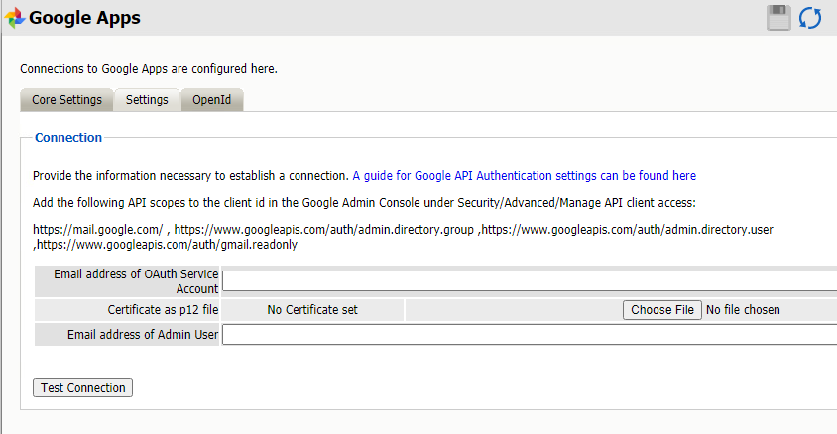Open the Google API Authentication guide link
The width and height of the screenshot is (837, 434).
(524, 176)
